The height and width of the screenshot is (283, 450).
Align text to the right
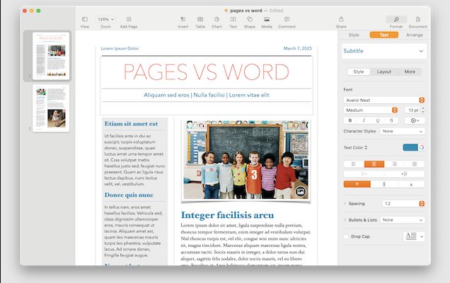pos(394,164)
